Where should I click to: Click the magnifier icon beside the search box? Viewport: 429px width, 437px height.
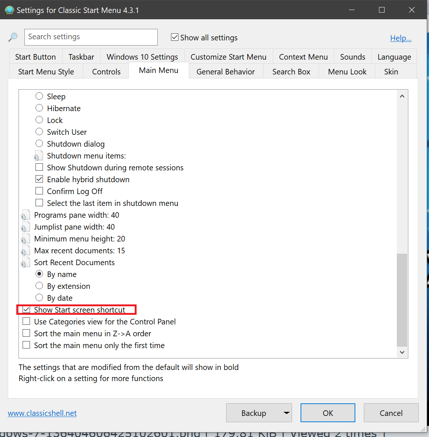click(x=13, y=37)
